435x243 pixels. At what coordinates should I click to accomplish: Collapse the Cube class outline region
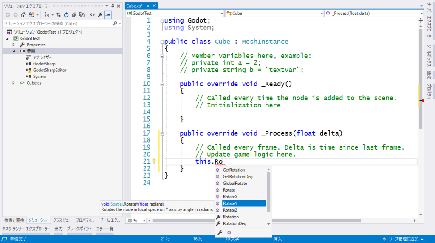[x=162, y=42]
